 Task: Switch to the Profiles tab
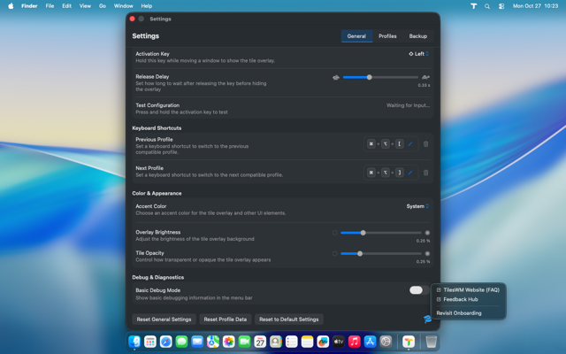tap(387, 36)
